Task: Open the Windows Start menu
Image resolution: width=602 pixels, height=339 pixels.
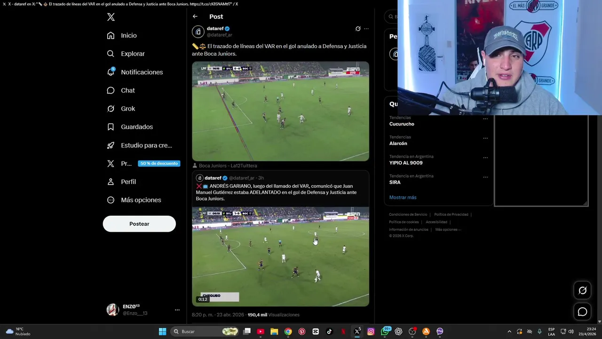Action: tap(162, 331)
